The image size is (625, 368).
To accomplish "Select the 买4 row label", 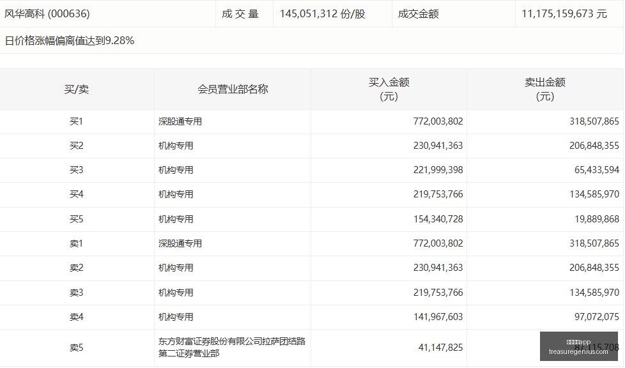I will [77, 194].
